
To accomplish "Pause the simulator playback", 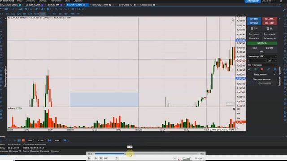I will (19, 140).
